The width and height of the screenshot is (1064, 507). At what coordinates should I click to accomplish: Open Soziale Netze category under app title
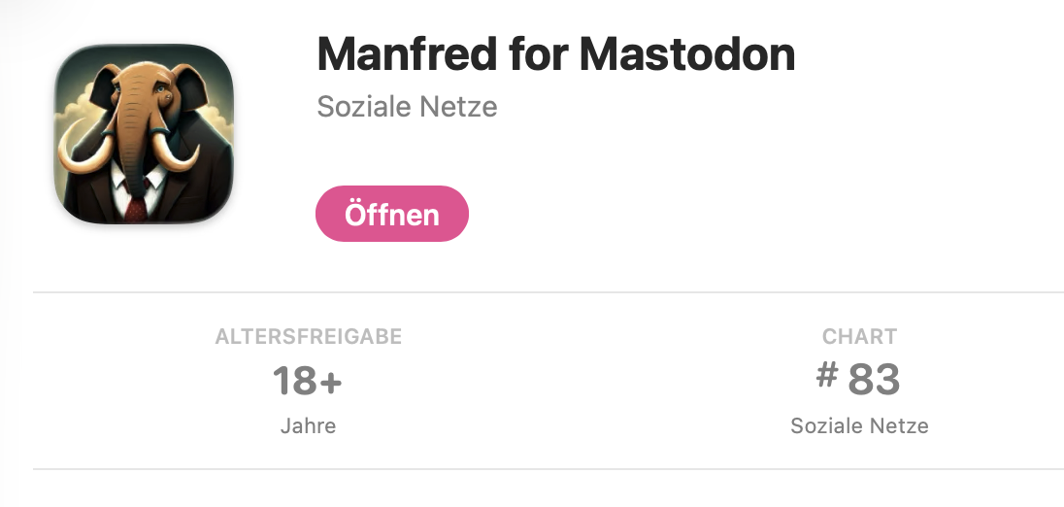[x=407, y=107]
